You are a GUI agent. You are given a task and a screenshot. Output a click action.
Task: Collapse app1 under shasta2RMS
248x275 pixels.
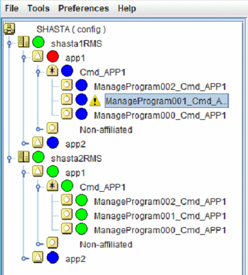tap(24, 173)
